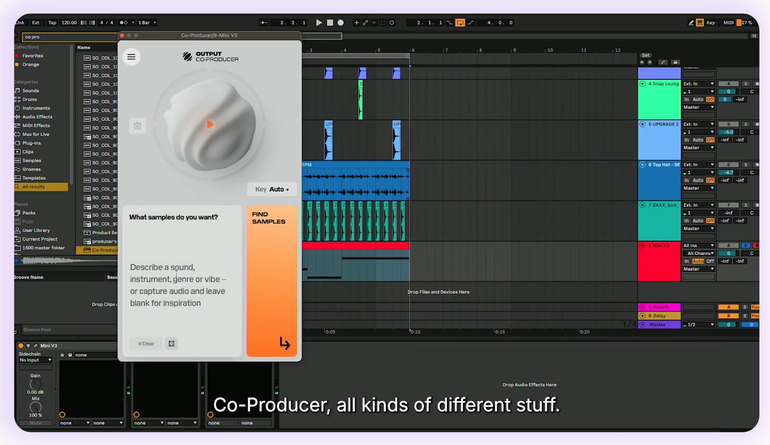This screenshot has width=770, height=445.
Task: Stop playback with the transport Stop button
Action: 330,23
